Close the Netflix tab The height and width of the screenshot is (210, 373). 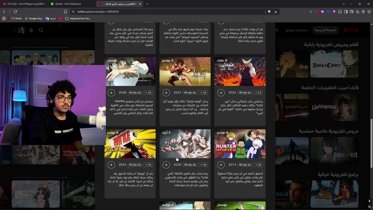click(140, 4)
